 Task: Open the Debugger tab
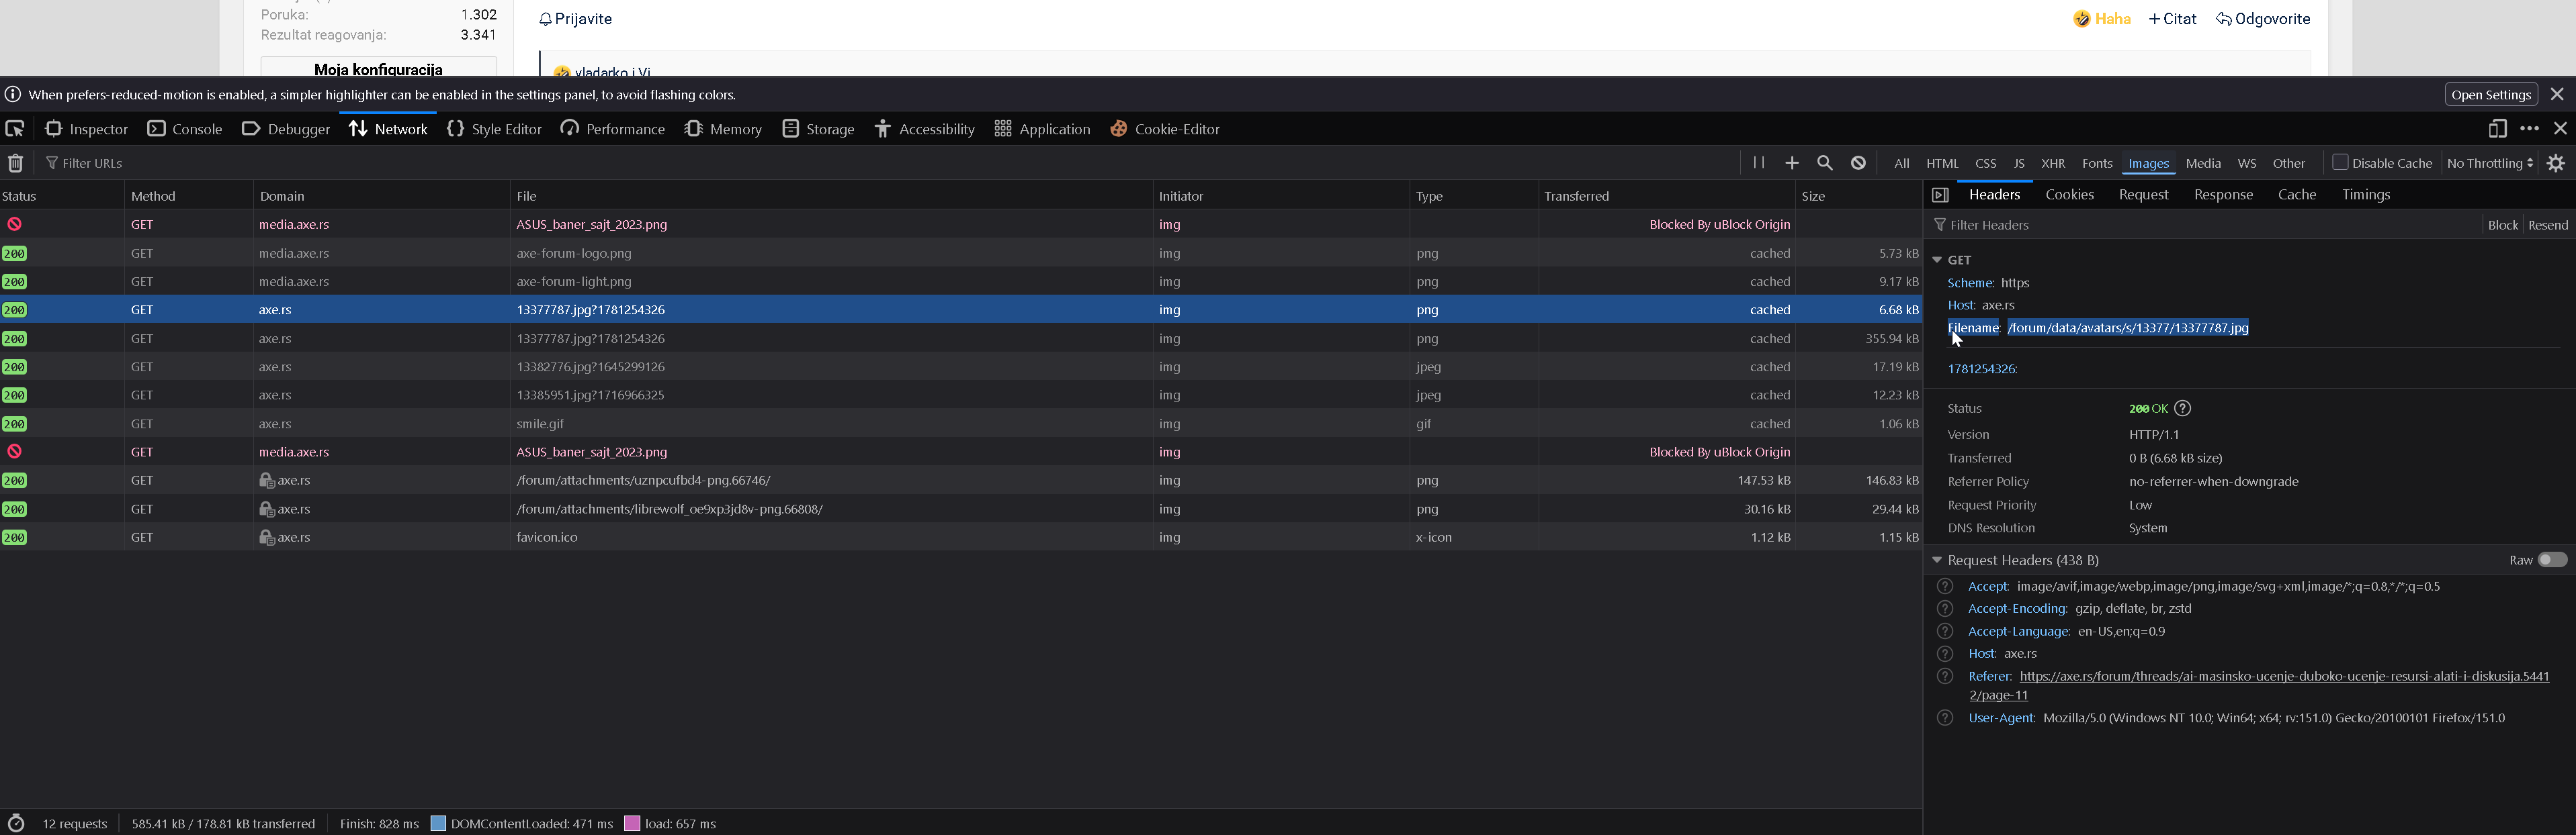pyautogui.click(x=286, y=129)
